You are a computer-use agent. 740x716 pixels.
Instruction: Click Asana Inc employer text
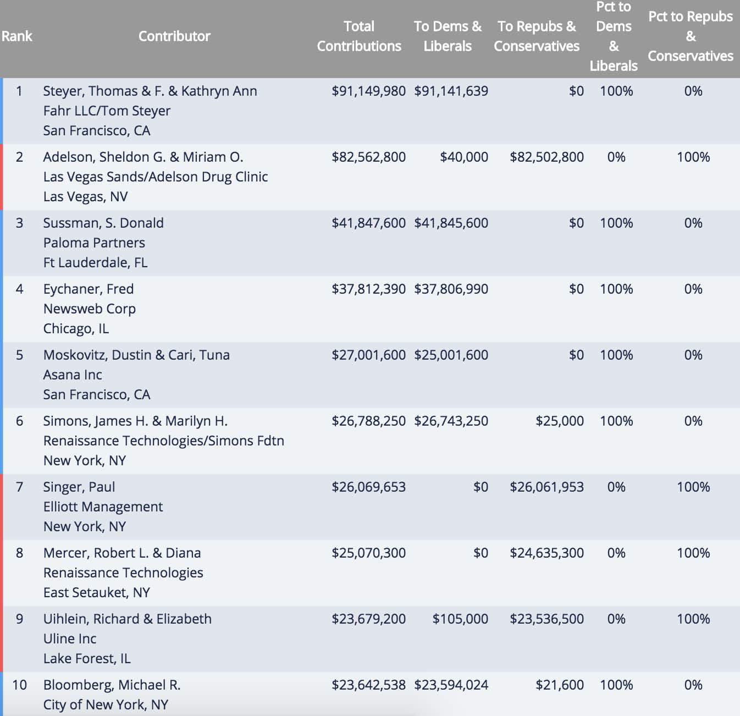tap(73, 374)
